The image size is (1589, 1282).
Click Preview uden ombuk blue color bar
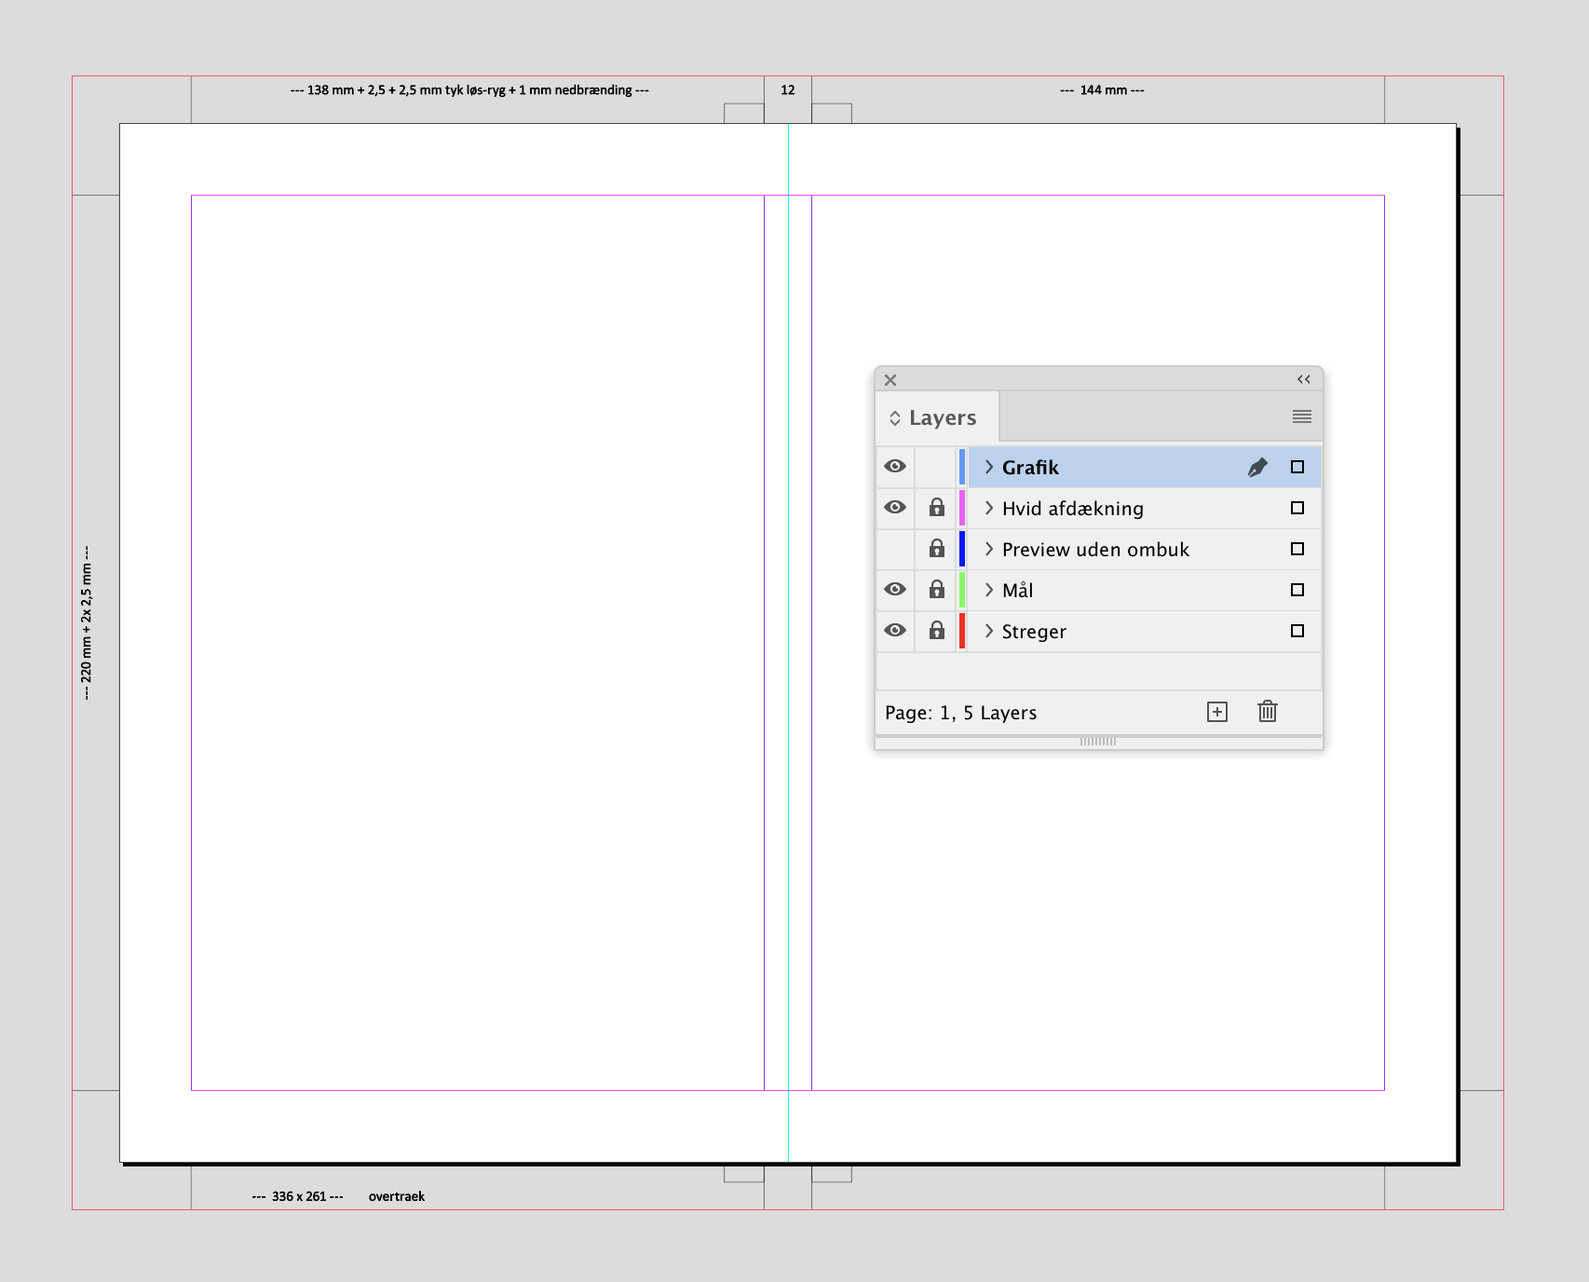(x=962, y=549)
